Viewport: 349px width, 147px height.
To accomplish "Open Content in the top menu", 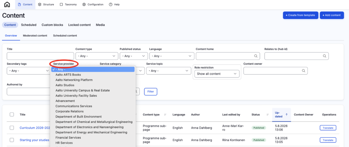I will tap(25, 5).
